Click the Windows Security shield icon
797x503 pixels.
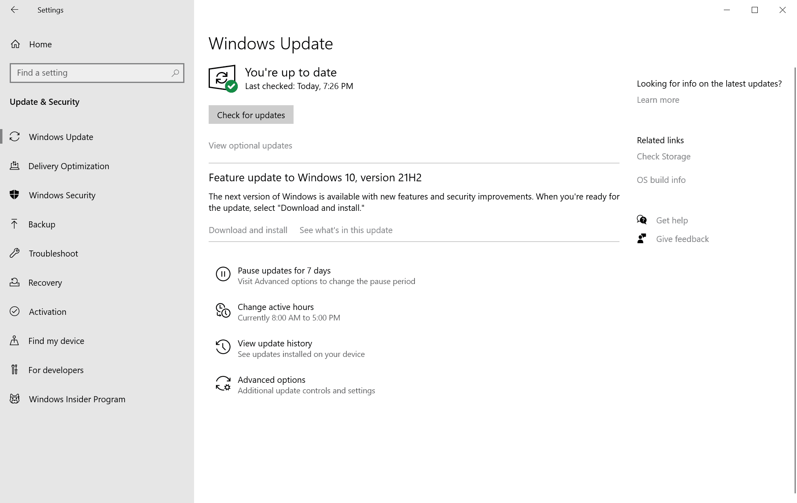(x=15, y=195)
